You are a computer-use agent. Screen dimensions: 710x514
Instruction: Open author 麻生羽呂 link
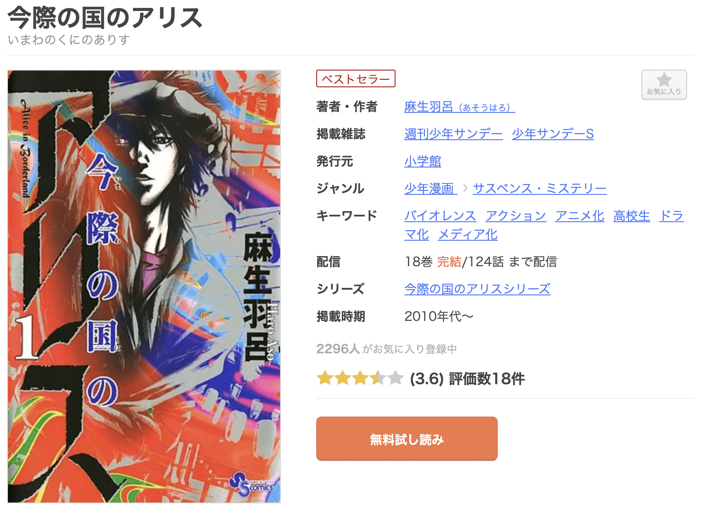coord(459,107)
